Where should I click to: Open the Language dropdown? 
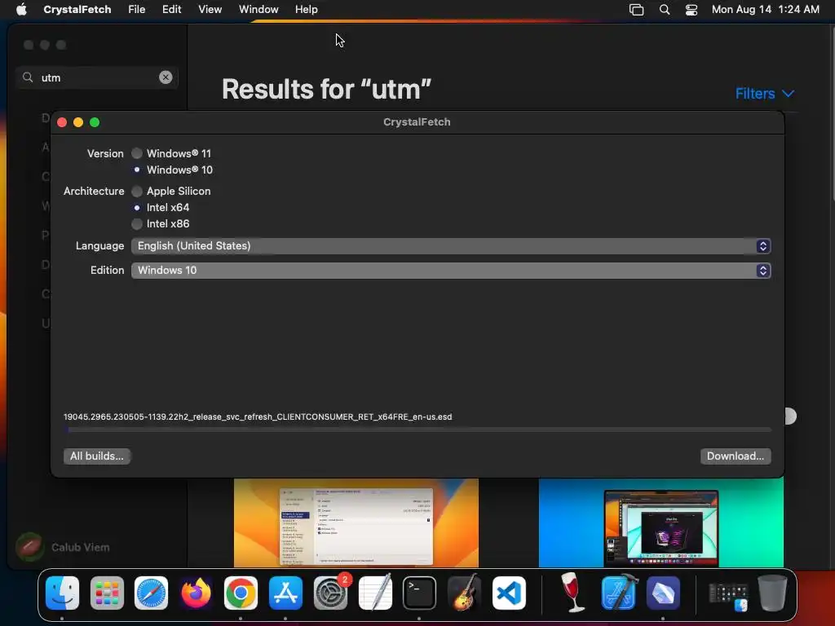(451, 246)
